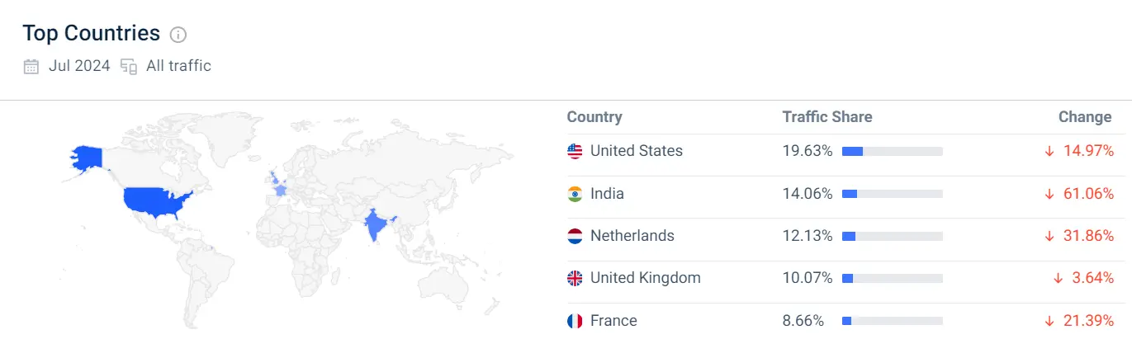Select the United Kingdom row name
Image resolution: width=1132 pixels, height=339 pixels.
645,278
